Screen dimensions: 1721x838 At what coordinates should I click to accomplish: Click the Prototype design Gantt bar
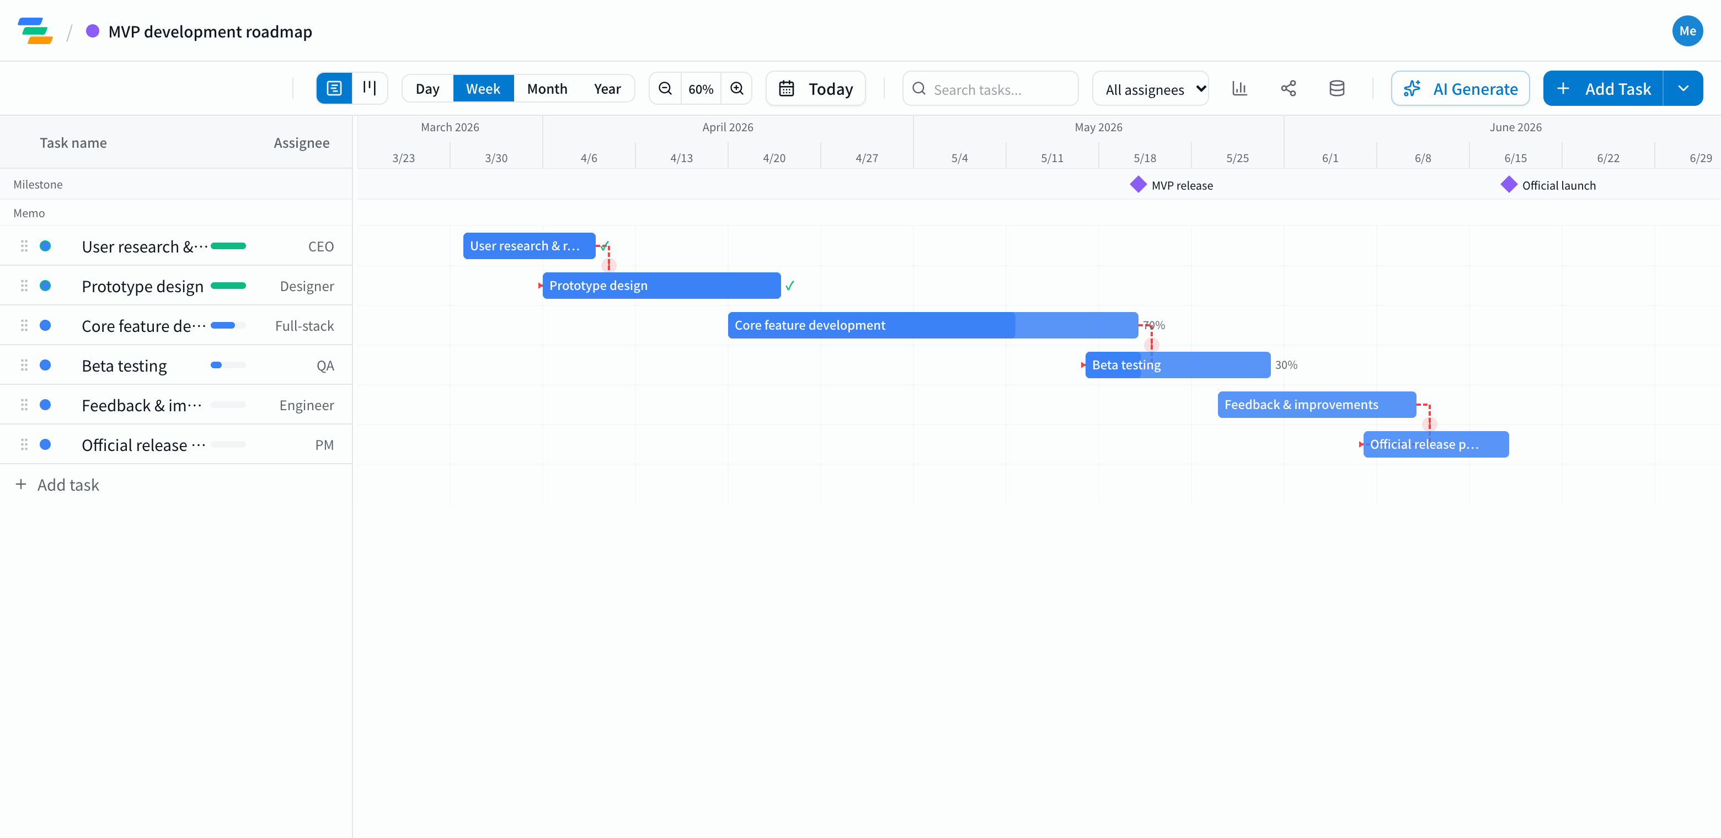pyautogui.click(x=661, y=286)
